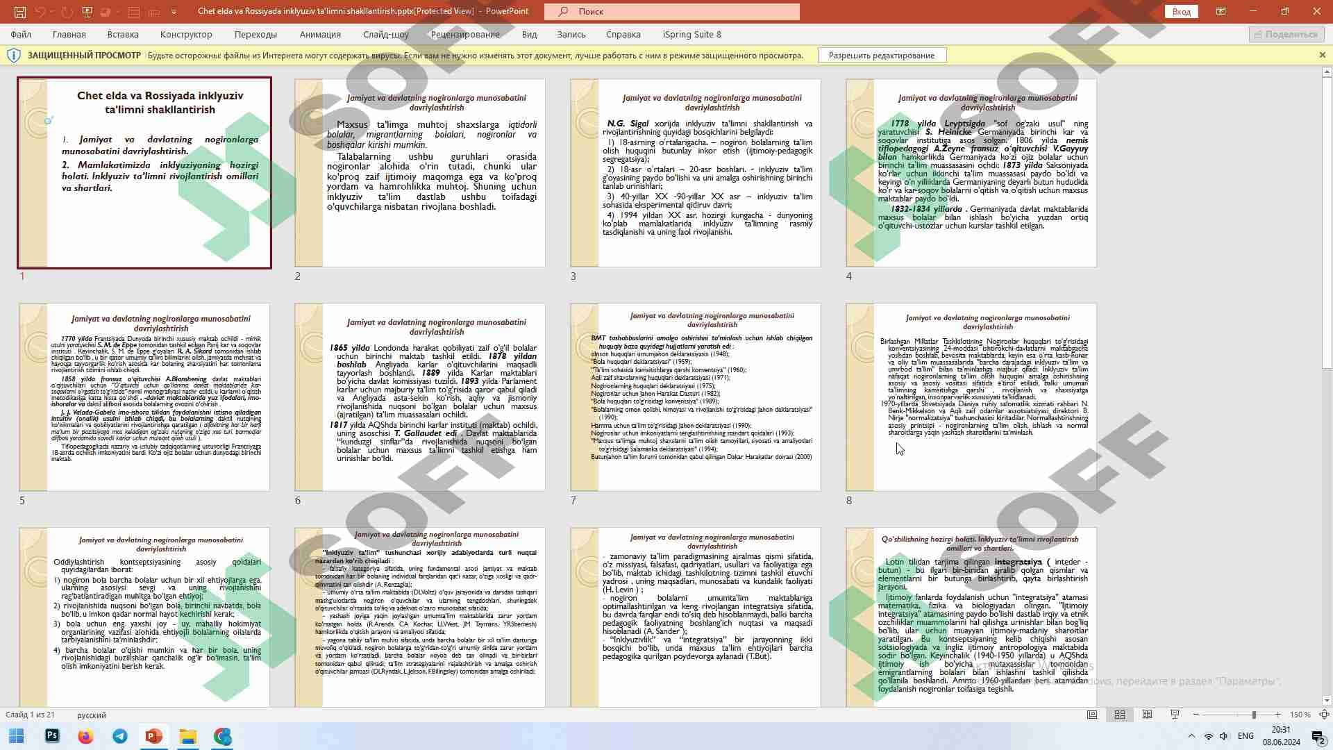Select slide 4 thumbnail about Leyptsigda 1778
This screenshot has height=750, width=1333.
[x=971, y=173]
